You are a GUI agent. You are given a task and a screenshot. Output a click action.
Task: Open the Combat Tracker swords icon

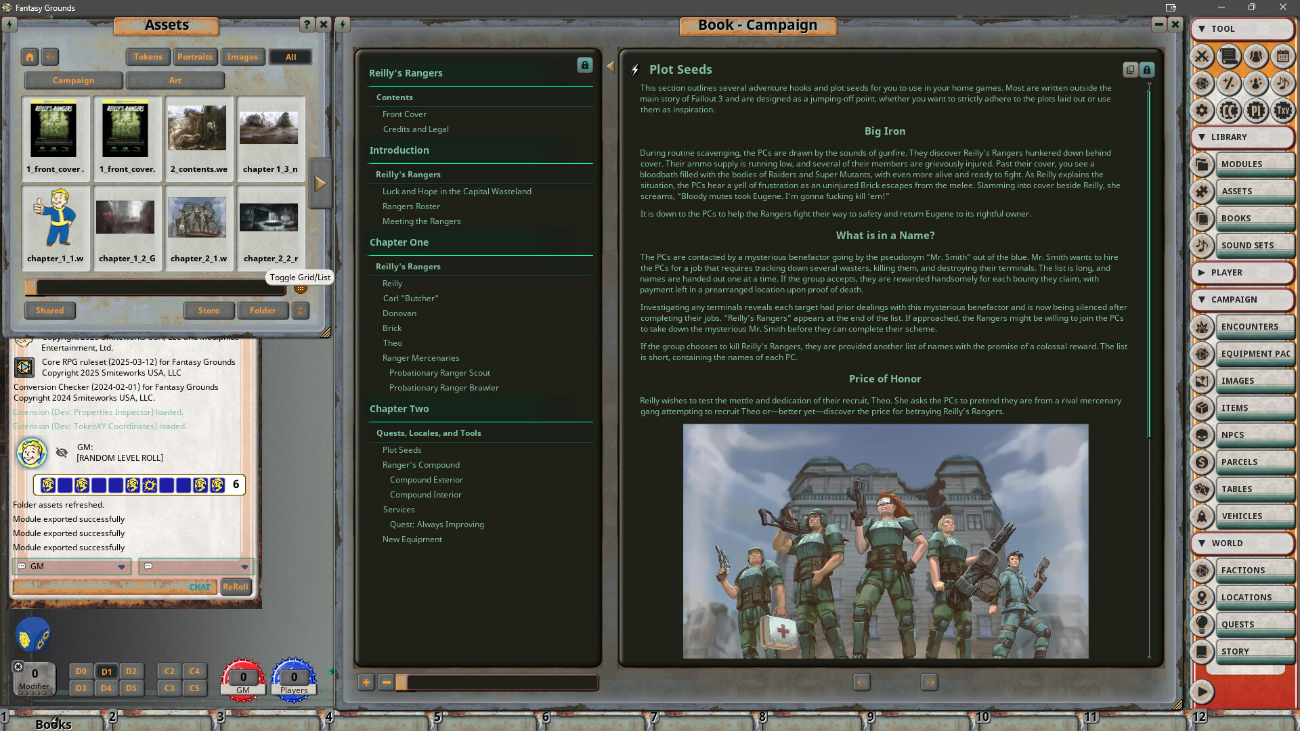pos(1203,58)
